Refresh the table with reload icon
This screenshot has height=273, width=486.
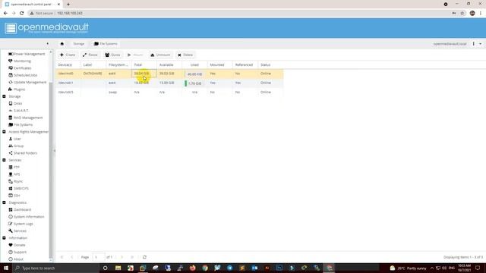click(x=144, y=257)
